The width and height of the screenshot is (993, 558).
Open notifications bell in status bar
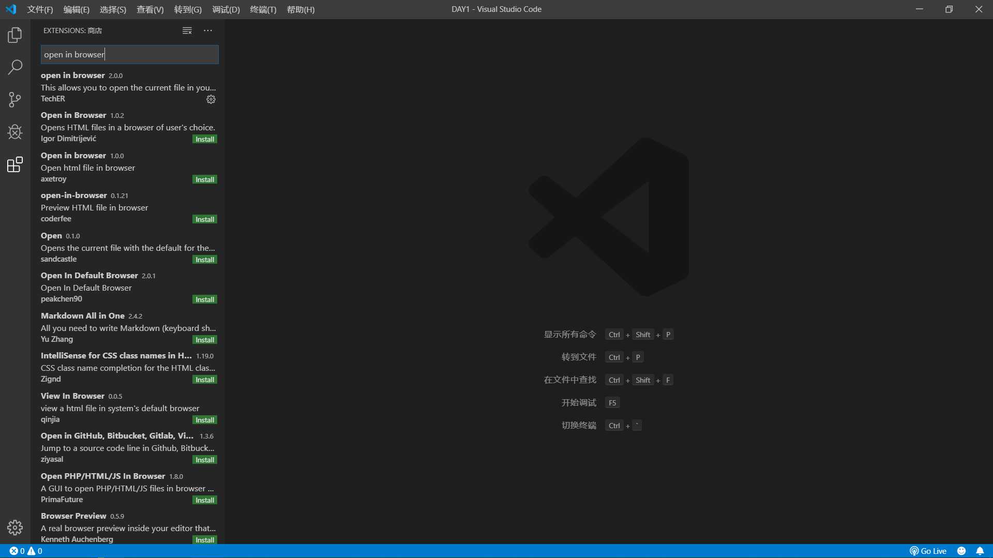click(x=980, y=551)
